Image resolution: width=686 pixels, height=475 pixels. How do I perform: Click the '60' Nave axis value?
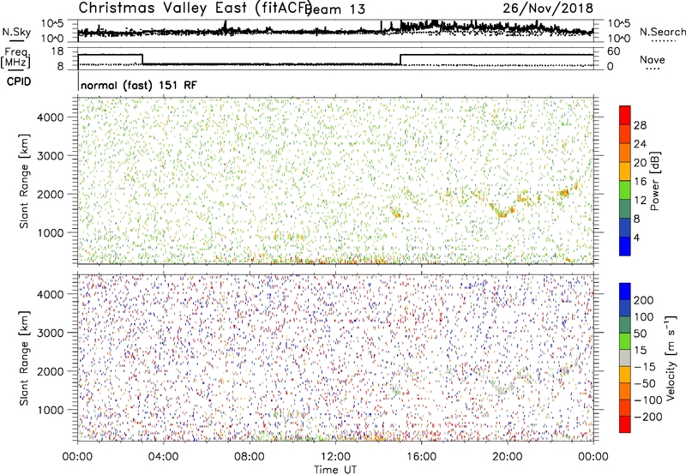tap(614, 51)
